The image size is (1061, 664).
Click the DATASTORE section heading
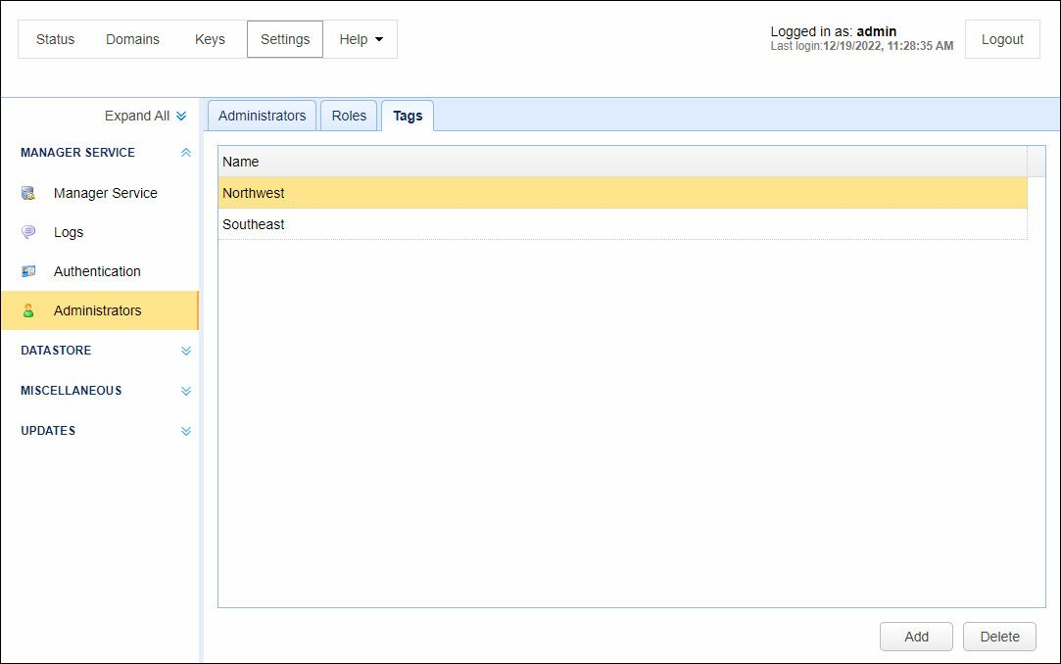(56, 351)
